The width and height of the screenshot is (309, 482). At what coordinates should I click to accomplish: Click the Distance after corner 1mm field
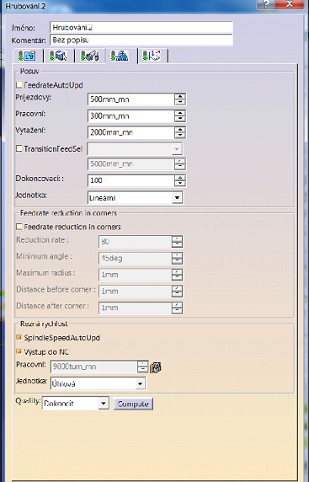click(135, 308)
